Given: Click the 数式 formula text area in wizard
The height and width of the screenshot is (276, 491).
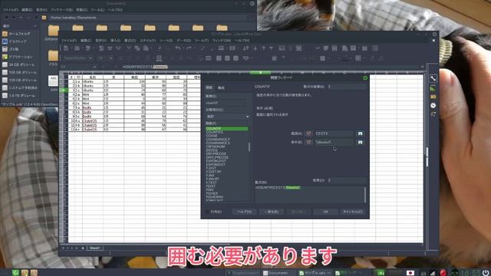Looking at the screenshot, I should click(x=310, y=194).
